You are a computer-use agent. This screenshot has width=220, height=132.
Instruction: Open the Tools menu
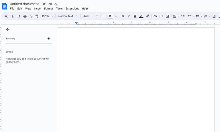(59, 9)
